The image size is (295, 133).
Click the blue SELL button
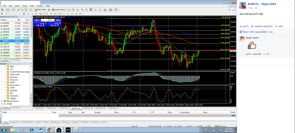pyautogui.click(x=37, y=20)
